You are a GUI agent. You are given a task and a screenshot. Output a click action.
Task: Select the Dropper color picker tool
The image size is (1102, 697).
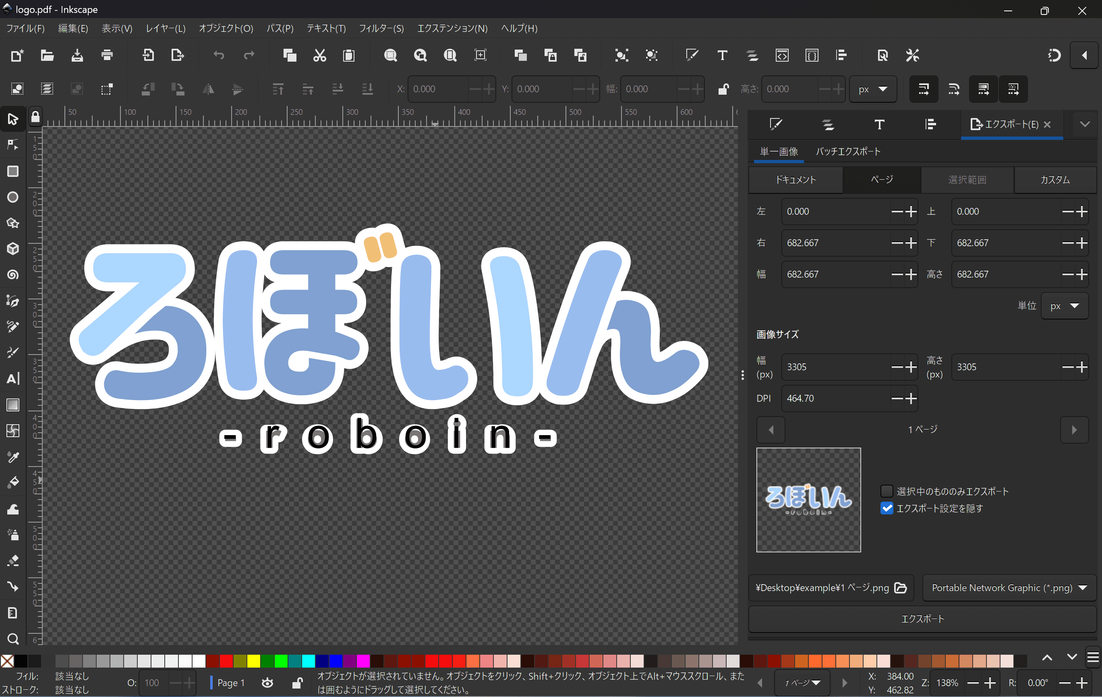click(x=13, y=457)
